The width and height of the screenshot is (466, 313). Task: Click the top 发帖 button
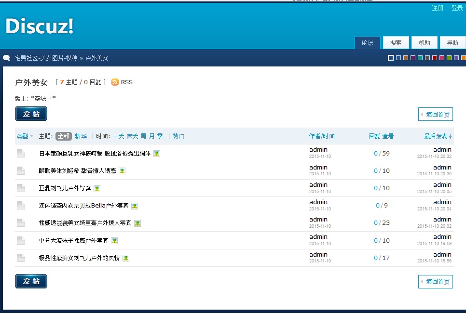(x=31, y=114)
